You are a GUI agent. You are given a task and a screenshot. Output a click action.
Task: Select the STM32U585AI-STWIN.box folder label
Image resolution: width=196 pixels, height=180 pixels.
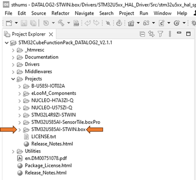pos(58,129)
